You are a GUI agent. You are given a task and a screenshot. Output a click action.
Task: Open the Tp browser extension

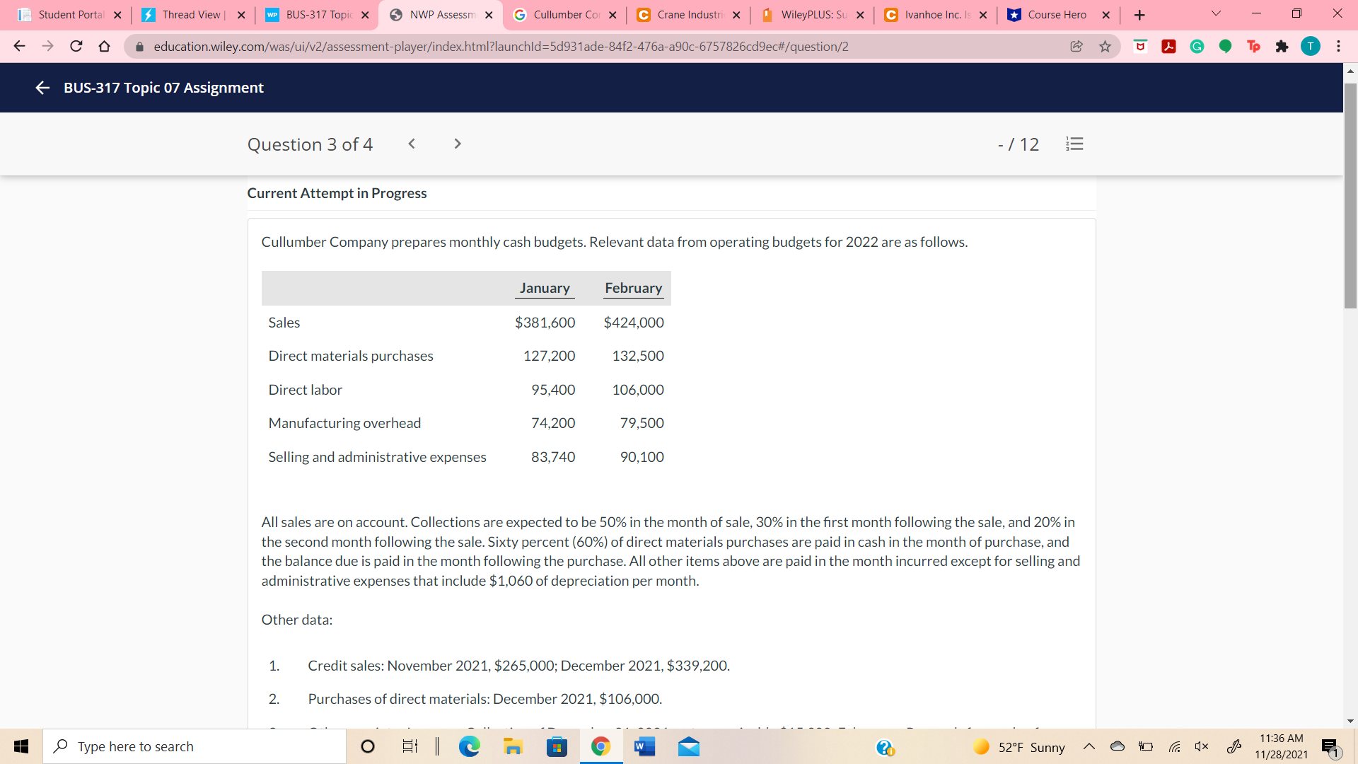tap(1254, 46)
